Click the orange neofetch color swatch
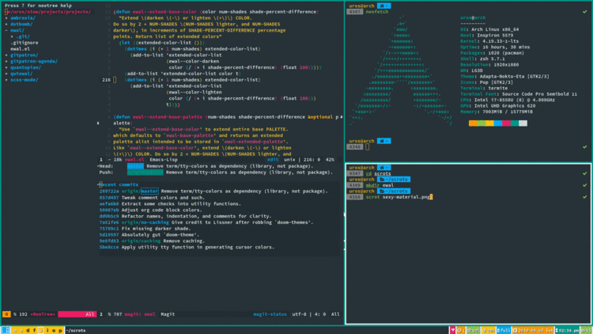593x334 pixels. 473,123
